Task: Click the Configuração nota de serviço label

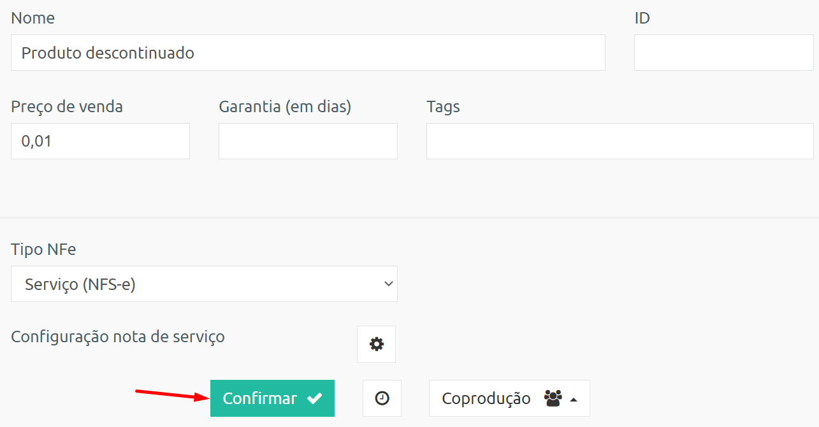Action: click(x=118, y=336)
